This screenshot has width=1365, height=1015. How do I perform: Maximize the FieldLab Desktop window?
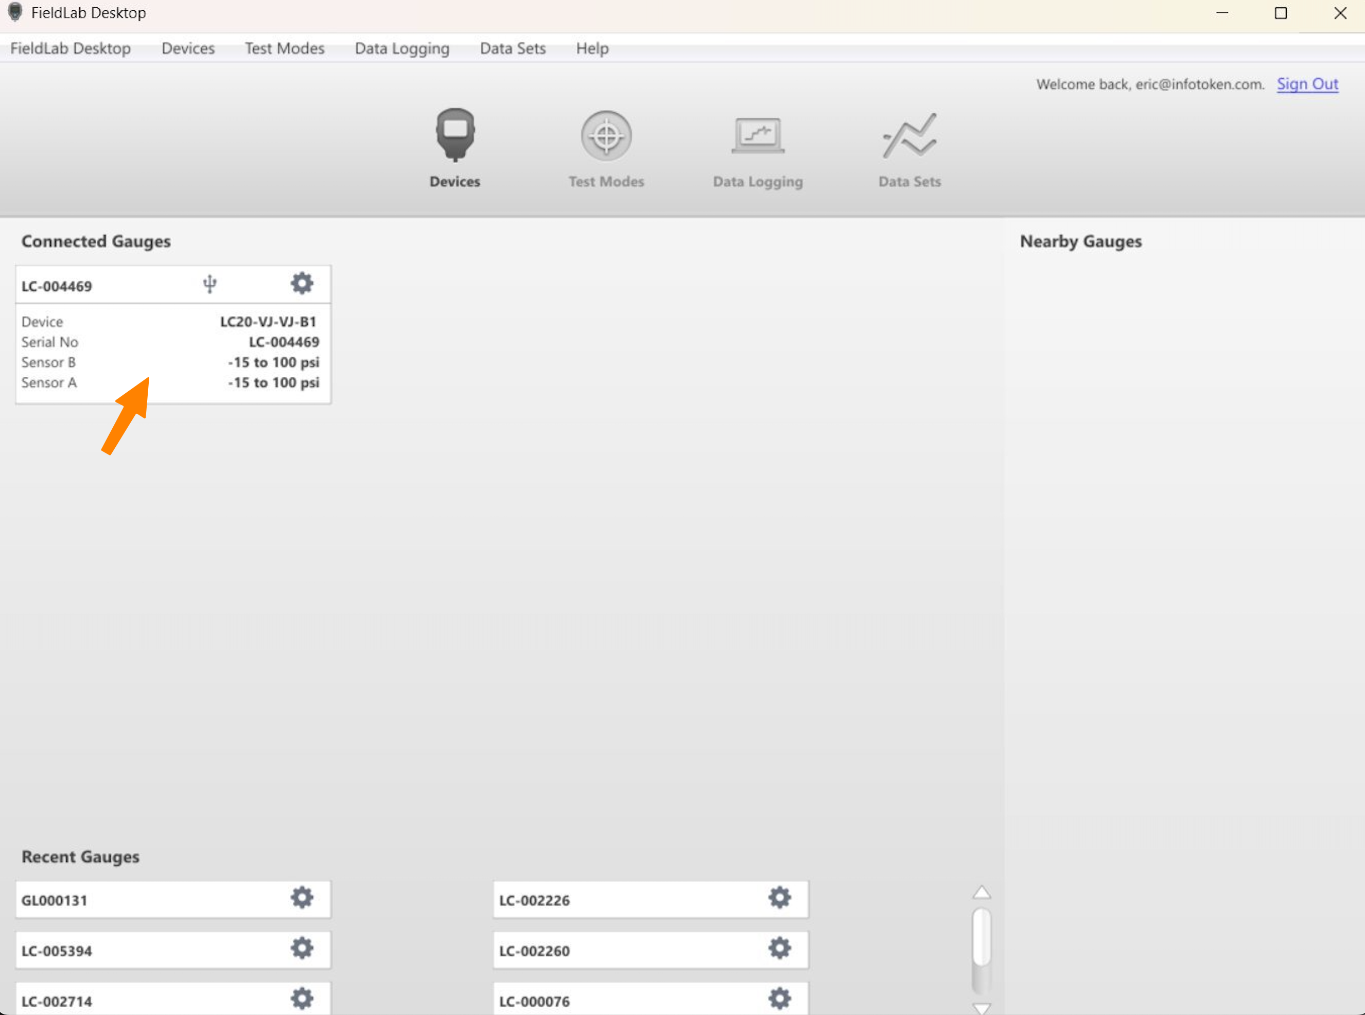[x=1281, y=13]
